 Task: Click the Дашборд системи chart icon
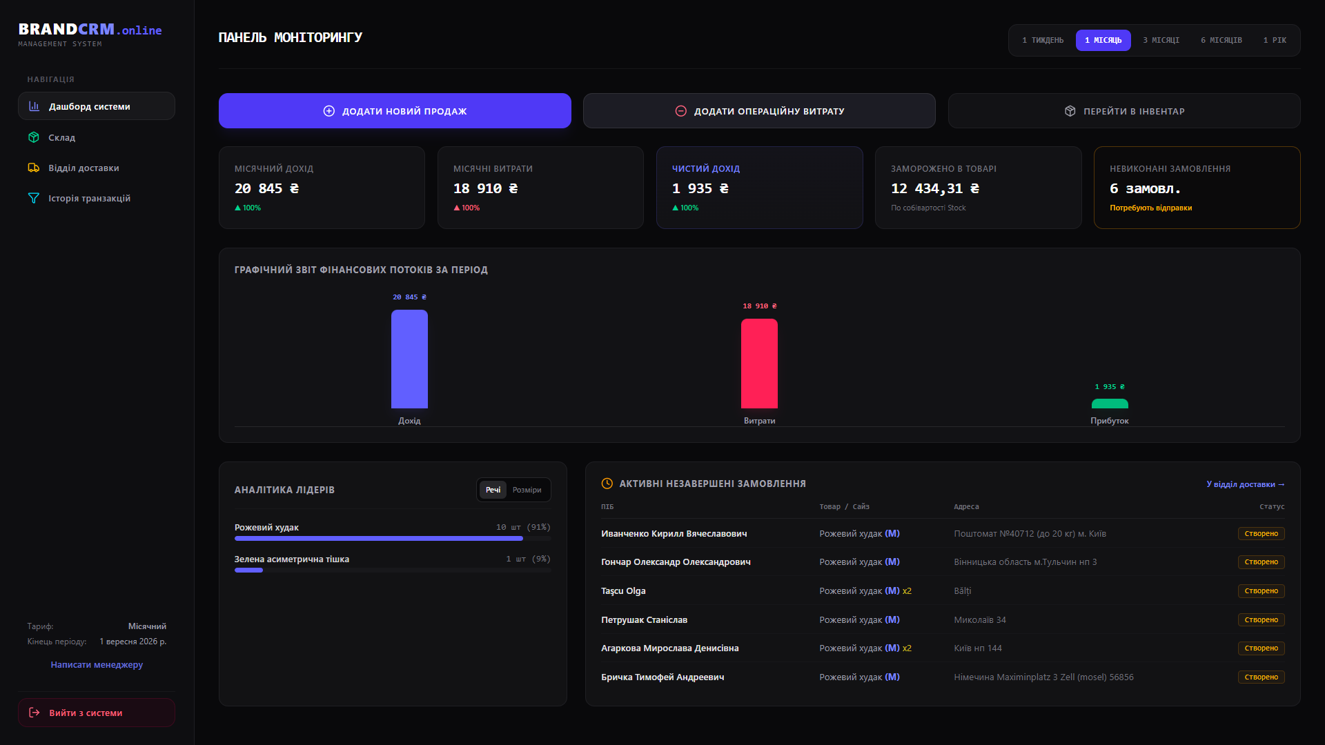click(x=34, y=106)
